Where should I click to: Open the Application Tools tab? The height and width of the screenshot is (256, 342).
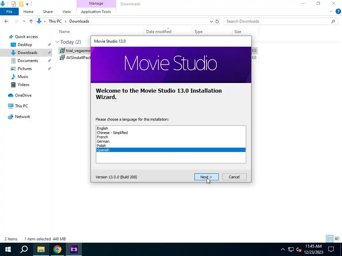click(x=96, y=12)
